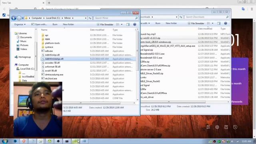Click the Back arrow in Mirror window
This screenshot has width=256, height=144.
pos(14,18)
